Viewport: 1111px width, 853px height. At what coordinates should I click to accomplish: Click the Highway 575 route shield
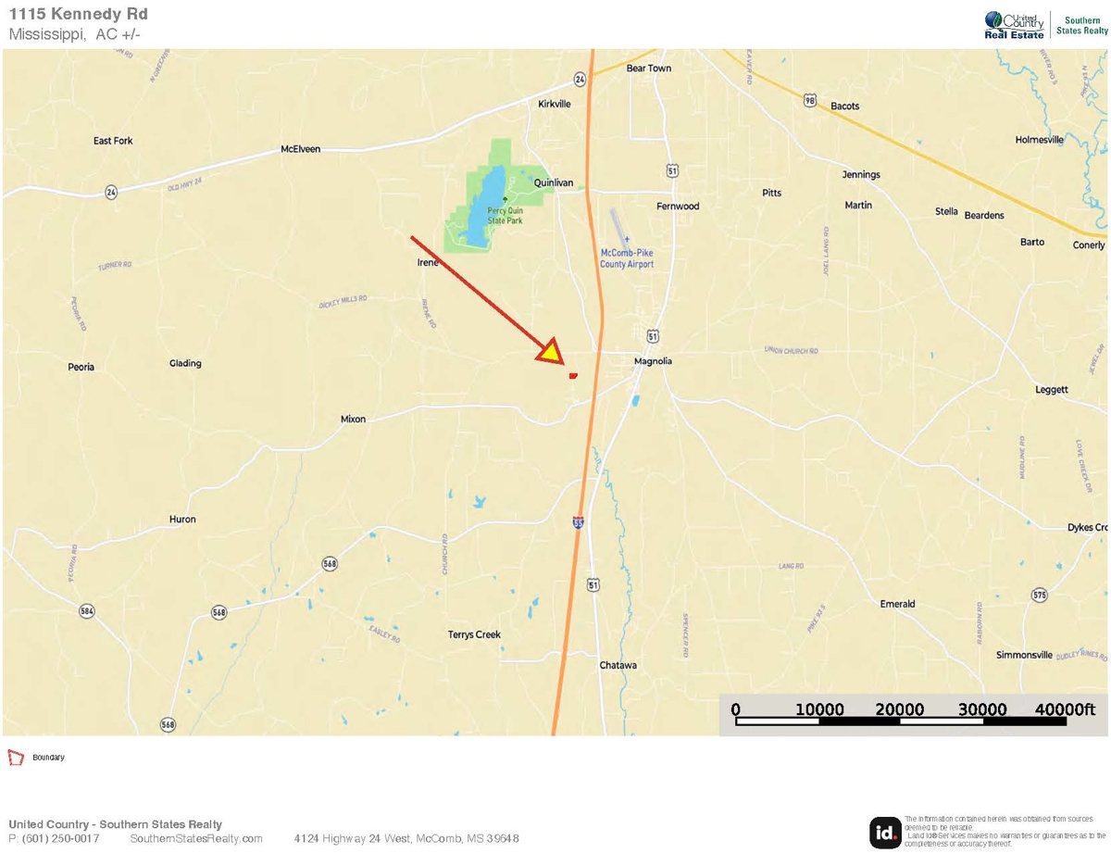point(1040,594)
